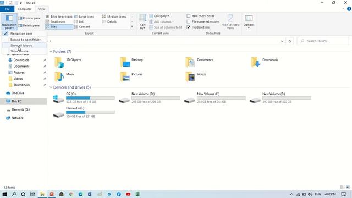Image resolution: width=352 pixels, height=198 pixels.
Task: Select Elements (G:) in navigation pane
Action: point(20,109)
